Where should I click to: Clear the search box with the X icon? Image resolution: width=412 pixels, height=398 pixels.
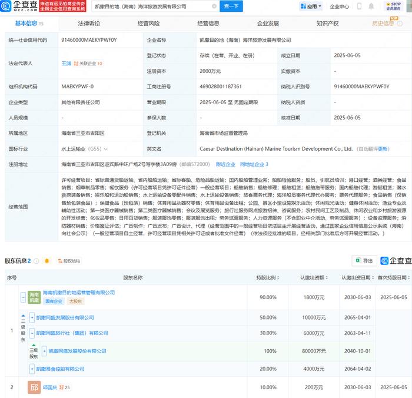point(214,6)
